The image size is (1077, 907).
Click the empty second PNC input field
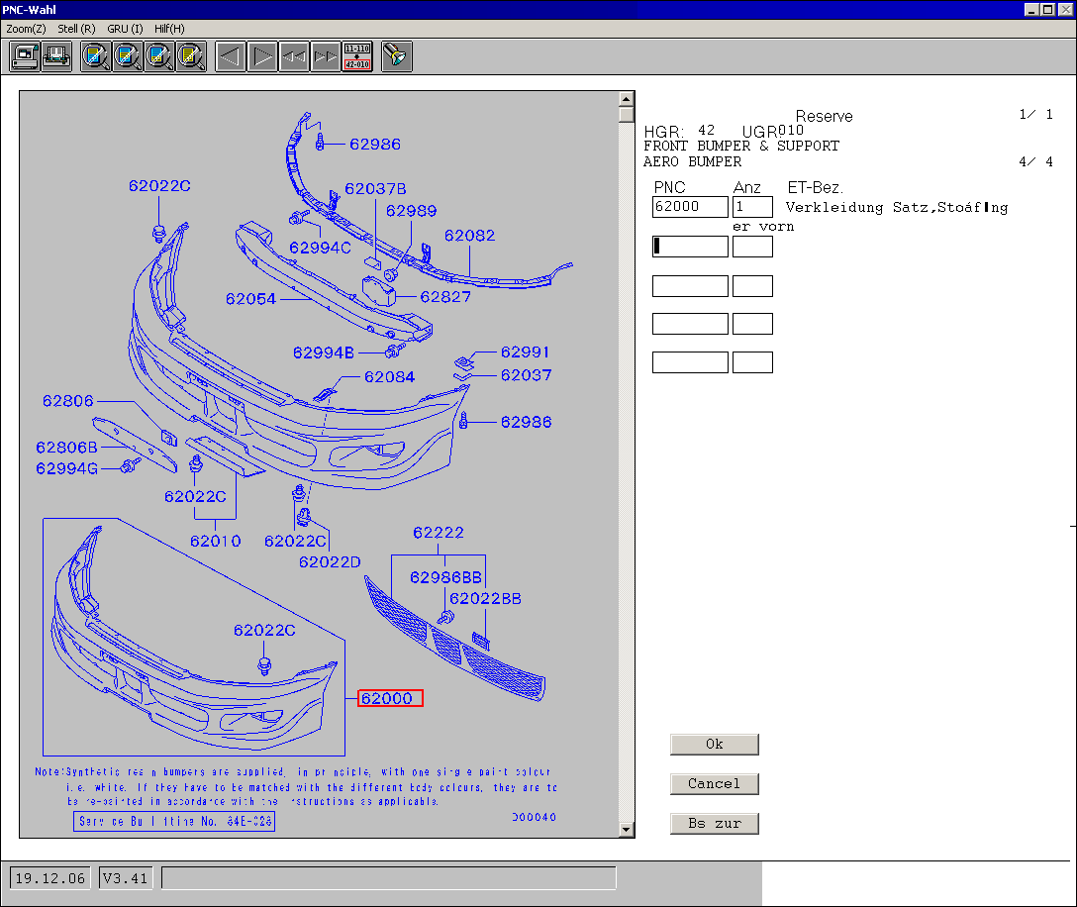[690, 247]
